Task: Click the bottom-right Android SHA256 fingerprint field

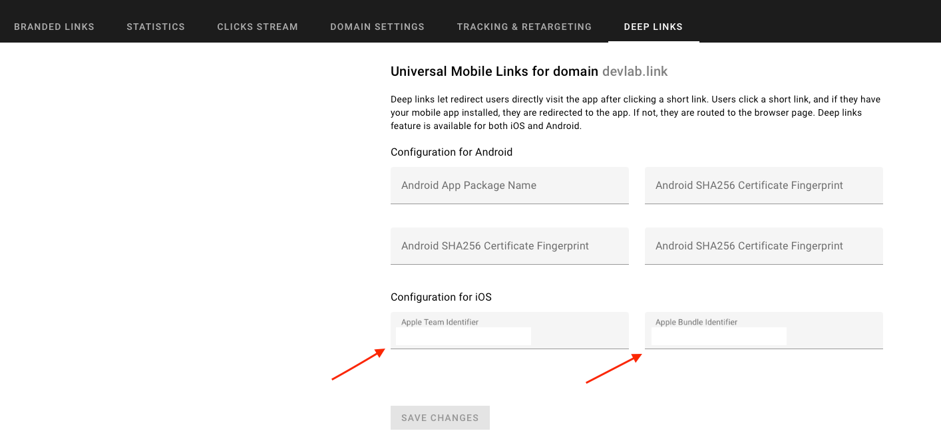Action: (763, 246)
